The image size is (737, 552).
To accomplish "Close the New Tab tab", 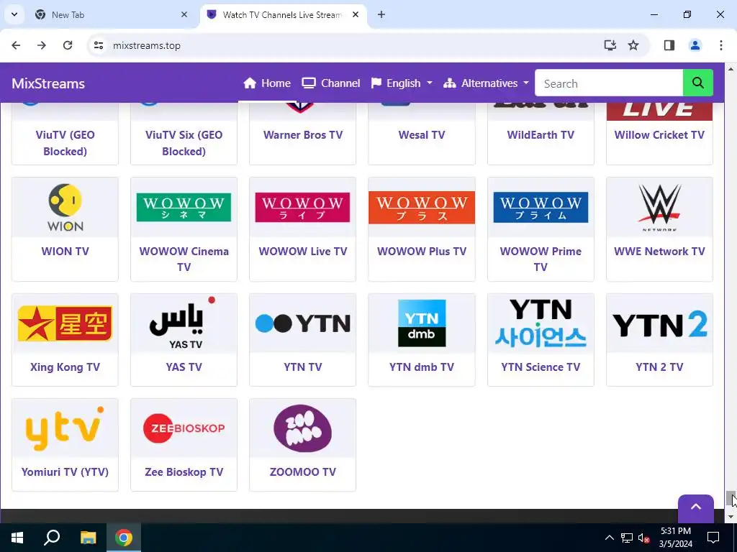I will click(x=184, y=14).
